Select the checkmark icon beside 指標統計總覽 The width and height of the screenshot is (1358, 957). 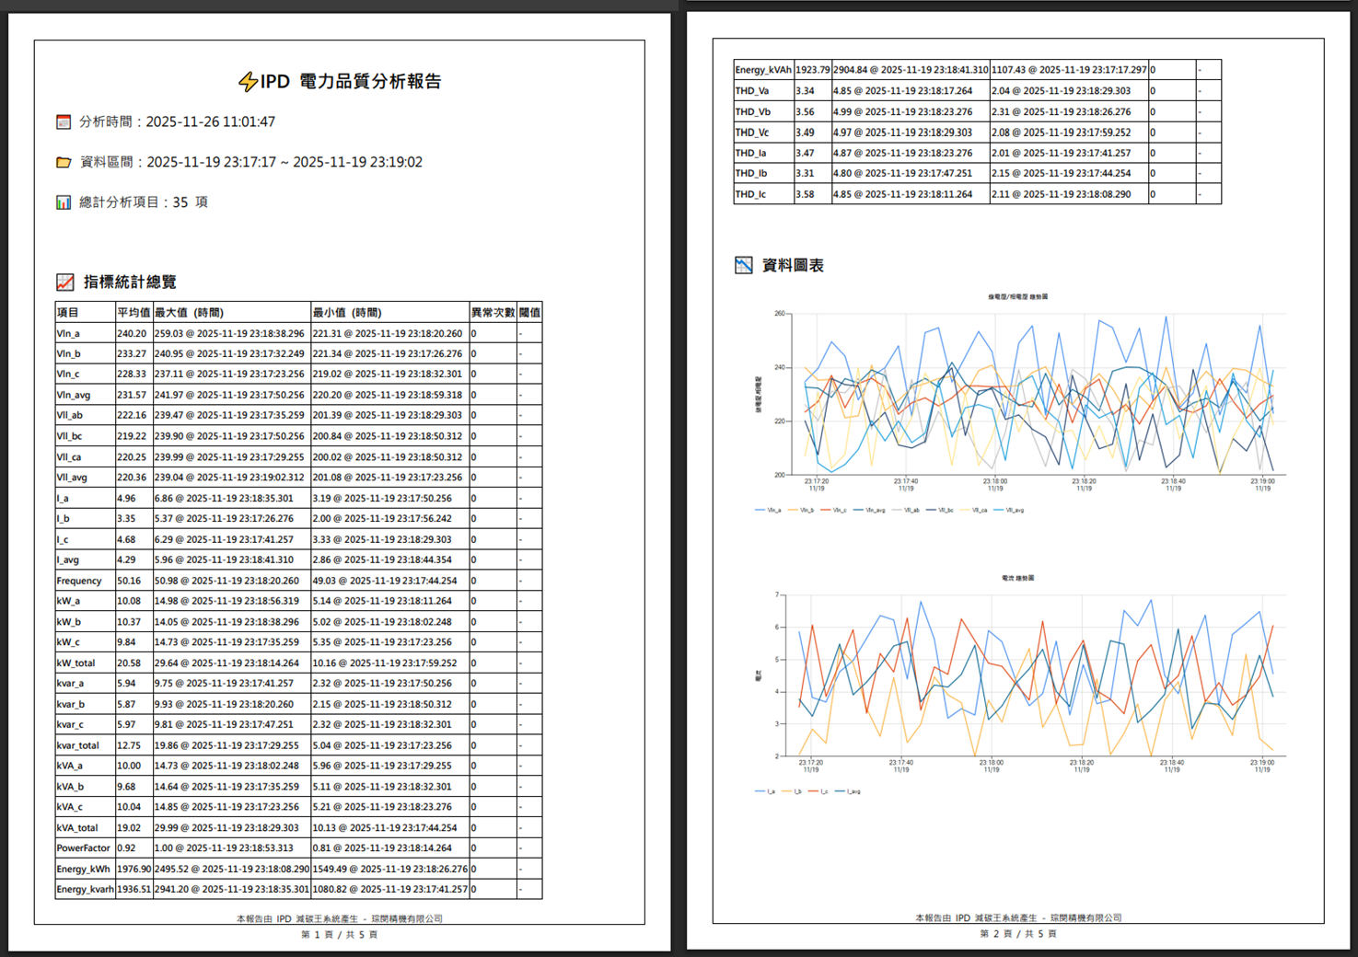click(x=64, y=282)
